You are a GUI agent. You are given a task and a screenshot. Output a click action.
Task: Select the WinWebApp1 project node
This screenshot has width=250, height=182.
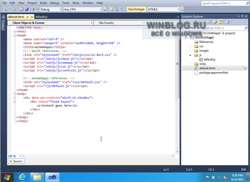coord(204,37)
